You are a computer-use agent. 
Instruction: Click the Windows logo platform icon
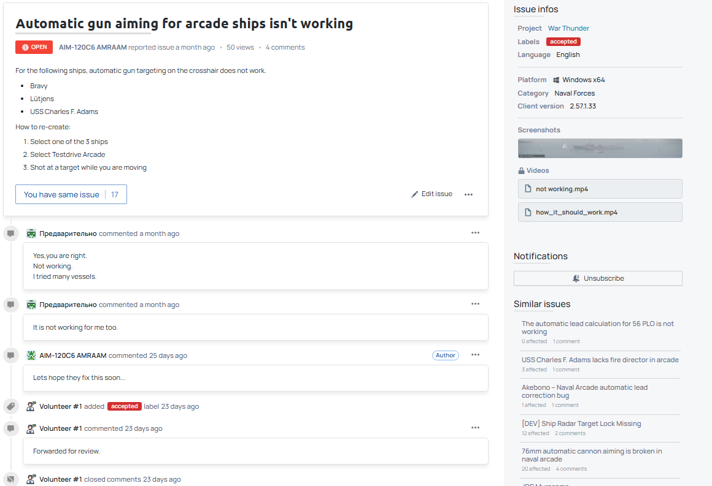point(556,80)
